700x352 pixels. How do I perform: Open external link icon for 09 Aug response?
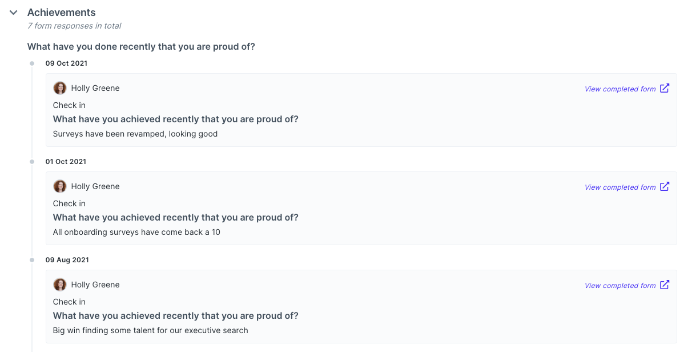665,285
